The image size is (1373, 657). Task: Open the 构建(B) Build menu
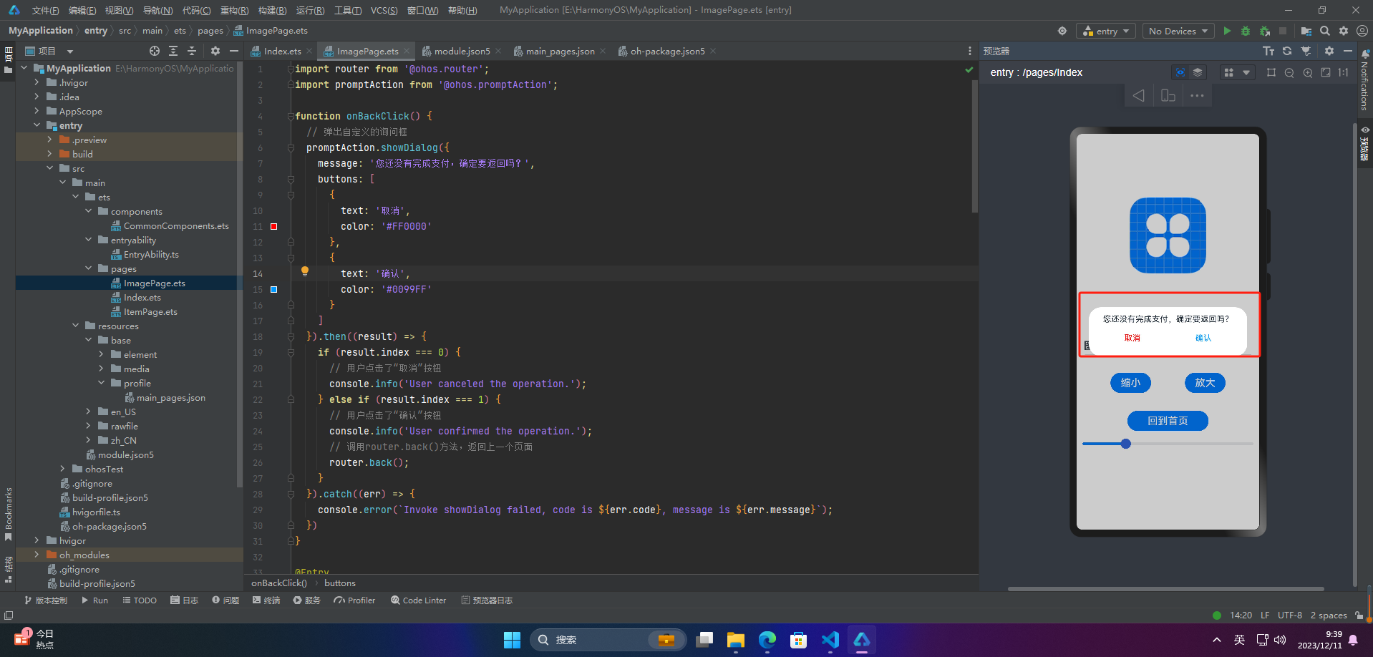(x=272, y=10)
